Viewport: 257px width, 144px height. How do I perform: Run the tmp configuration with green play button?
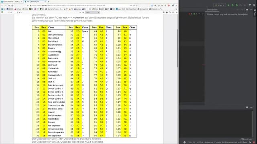pos(228,5)
